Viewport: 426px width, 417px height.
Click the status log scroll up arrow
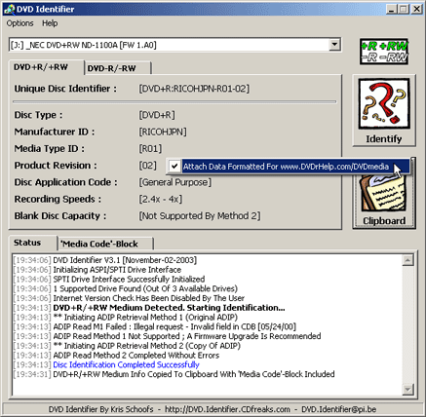click(x=407, y=260)
